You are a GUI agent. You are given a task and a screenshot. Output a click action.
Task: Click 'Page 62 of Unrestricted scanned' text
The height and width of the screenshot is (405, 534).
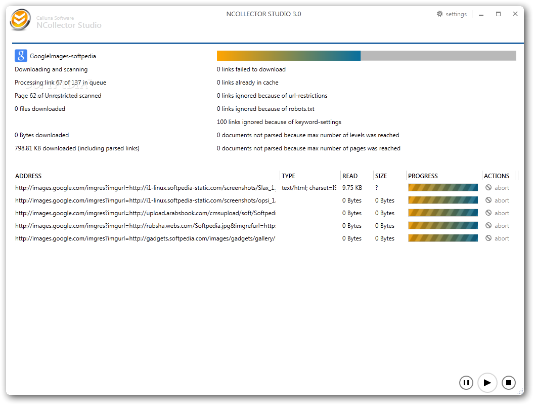(58, 96)
